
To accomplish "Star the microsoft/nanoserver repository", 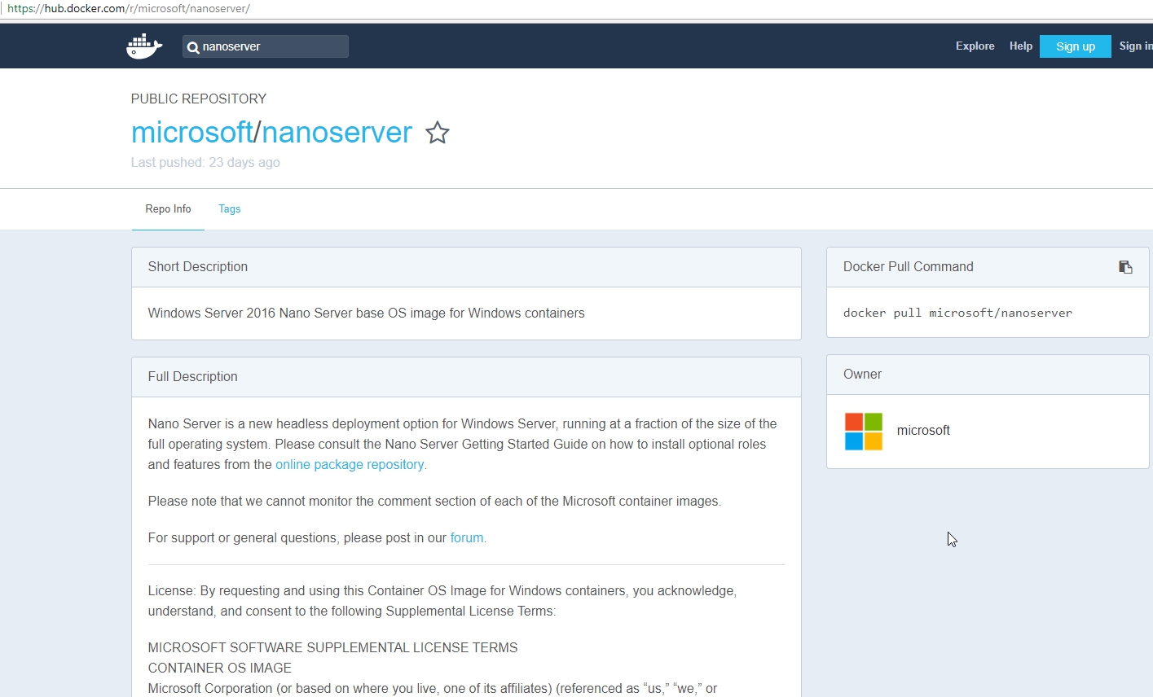I will click(437, 133).
